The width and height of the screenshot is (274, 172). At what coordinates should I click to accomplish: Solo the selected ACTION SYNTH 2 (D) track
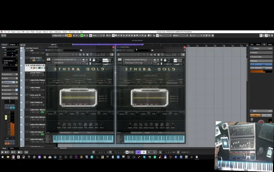(29, 65)
